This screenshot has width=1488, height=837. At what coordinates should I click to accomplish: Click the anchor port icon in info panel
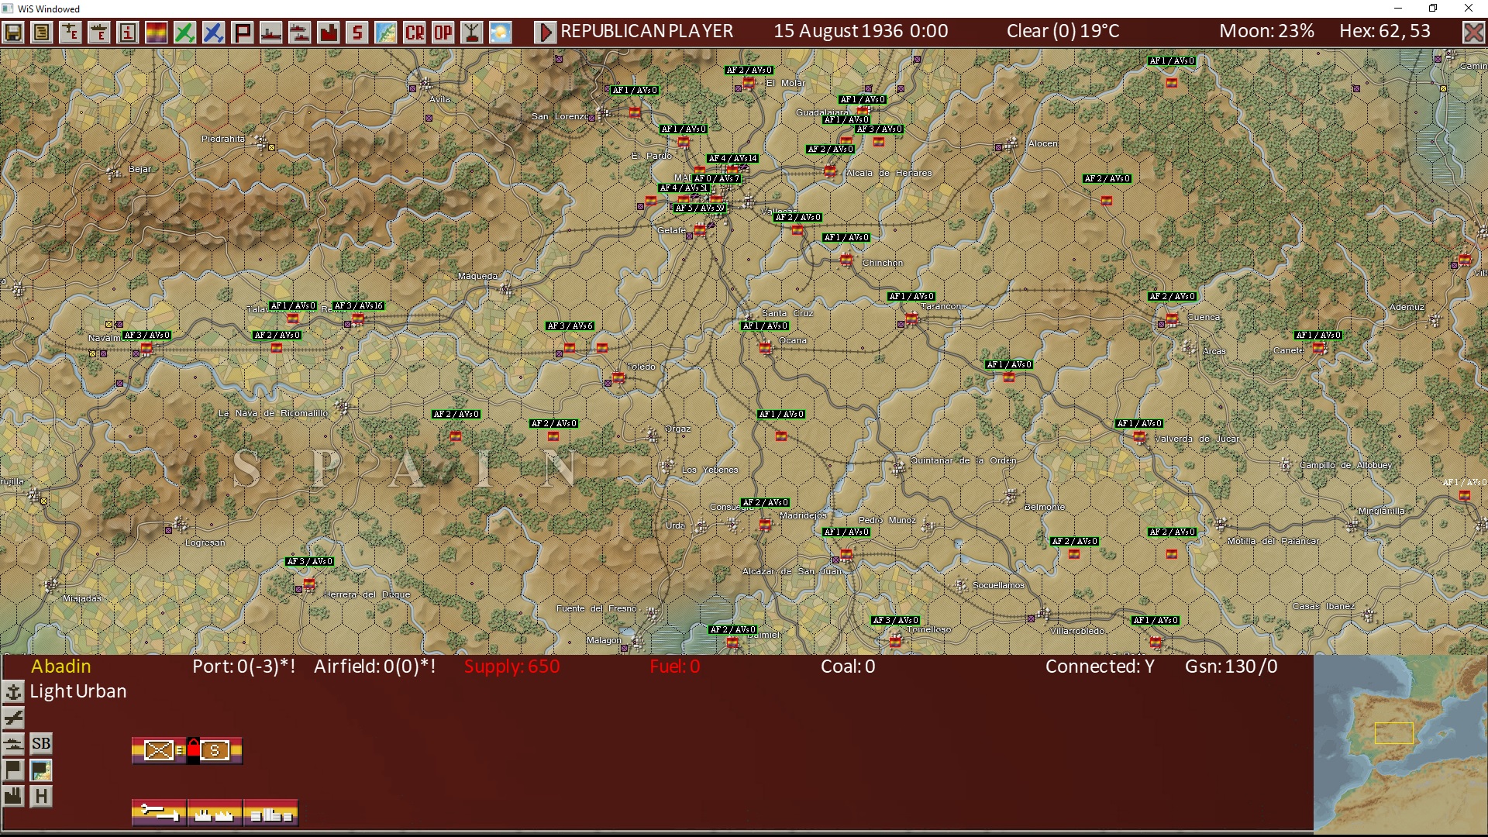(13, 691)
